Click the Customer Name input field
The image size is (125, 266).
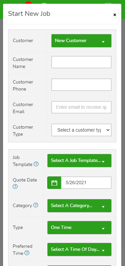point(81,62)
